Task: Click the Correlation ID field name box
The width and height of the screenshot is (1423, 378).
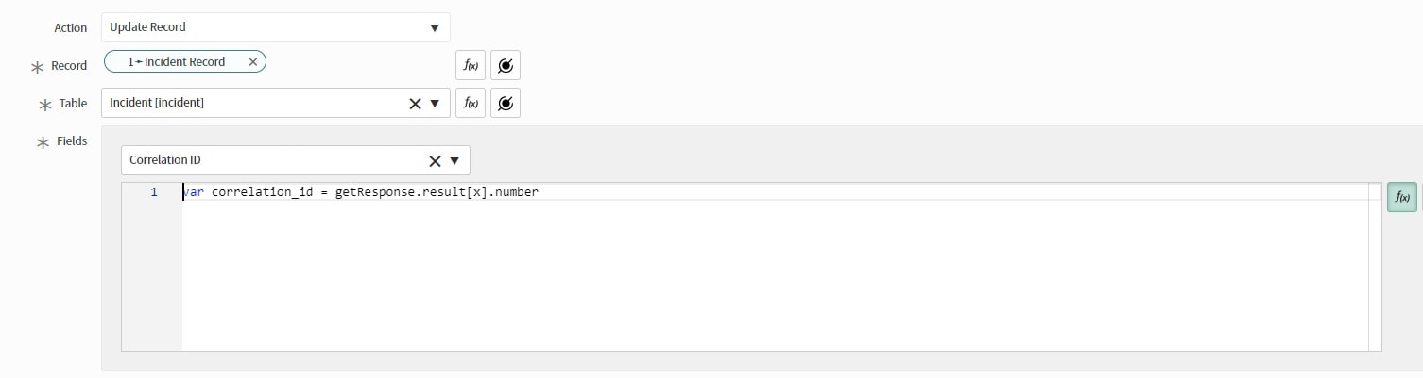Action: 274,160
